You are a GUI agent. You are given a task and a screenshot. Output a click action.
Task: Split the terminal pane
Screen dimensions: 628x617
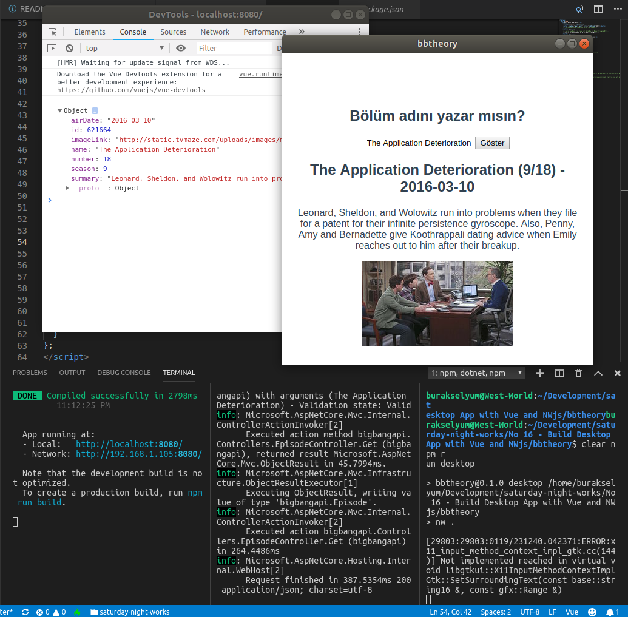(x=559, y=373)
